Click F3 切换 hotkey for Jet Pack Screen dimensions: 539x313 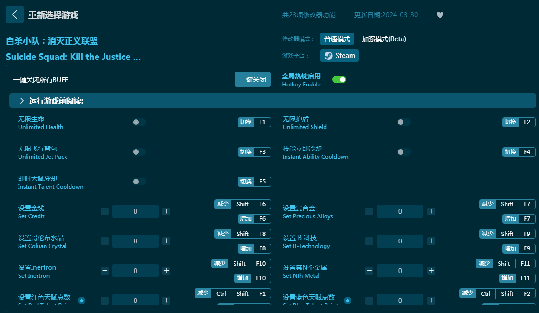click(x=254, y=152)
